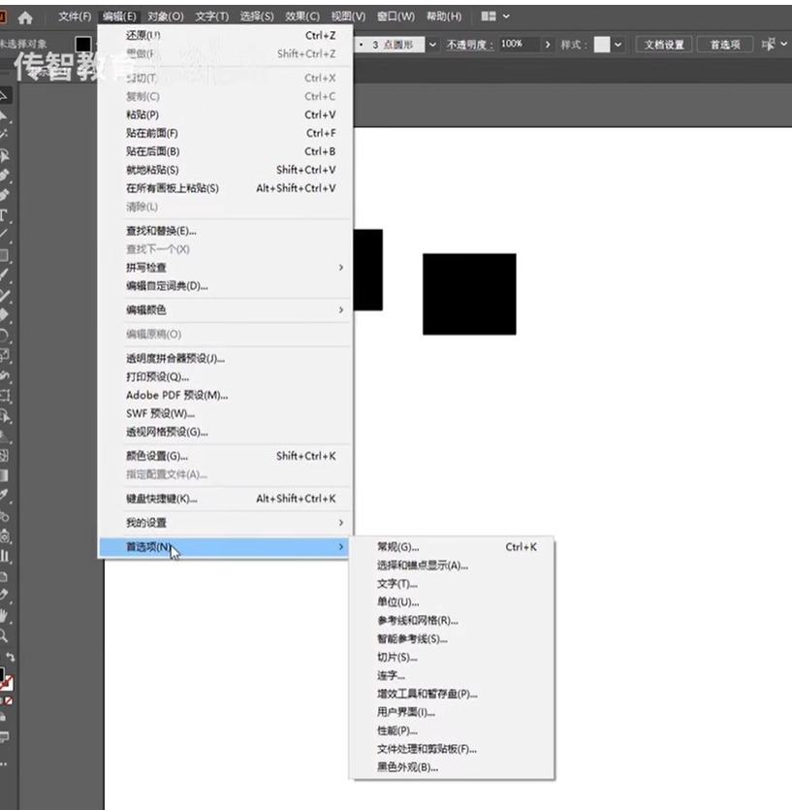
Task: Select the Type tool
Action: click(x=3, y=215)
